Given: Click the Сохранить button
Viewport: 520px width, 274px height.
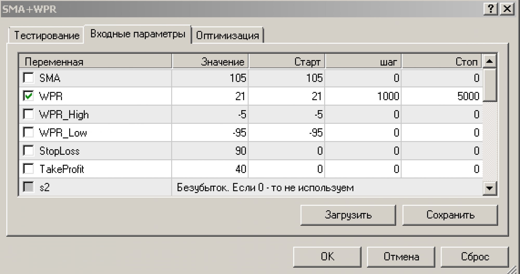Looking at the screenshot, I should coord(450,215).
